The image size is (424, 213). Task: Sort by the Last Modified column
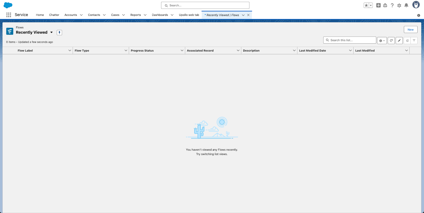tap(365, 50)
